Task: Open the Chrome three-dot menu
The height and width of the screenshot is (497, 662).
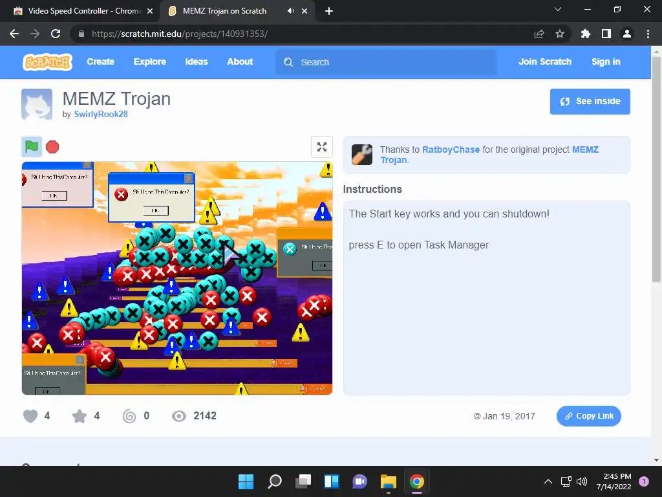Action: pyautogui.click(x=648, y=34)
